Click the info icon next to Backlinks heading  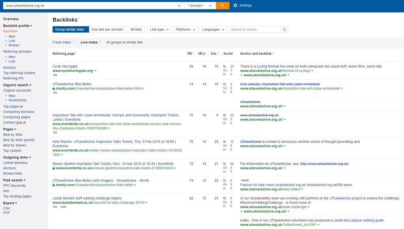tap(79, 18)
